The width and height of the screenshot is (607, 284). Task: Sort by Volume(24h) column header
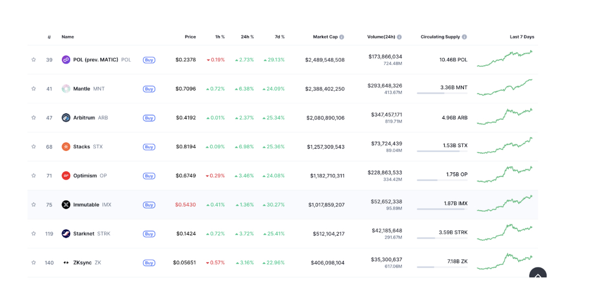pyautogui.click(x=381, y=37)
